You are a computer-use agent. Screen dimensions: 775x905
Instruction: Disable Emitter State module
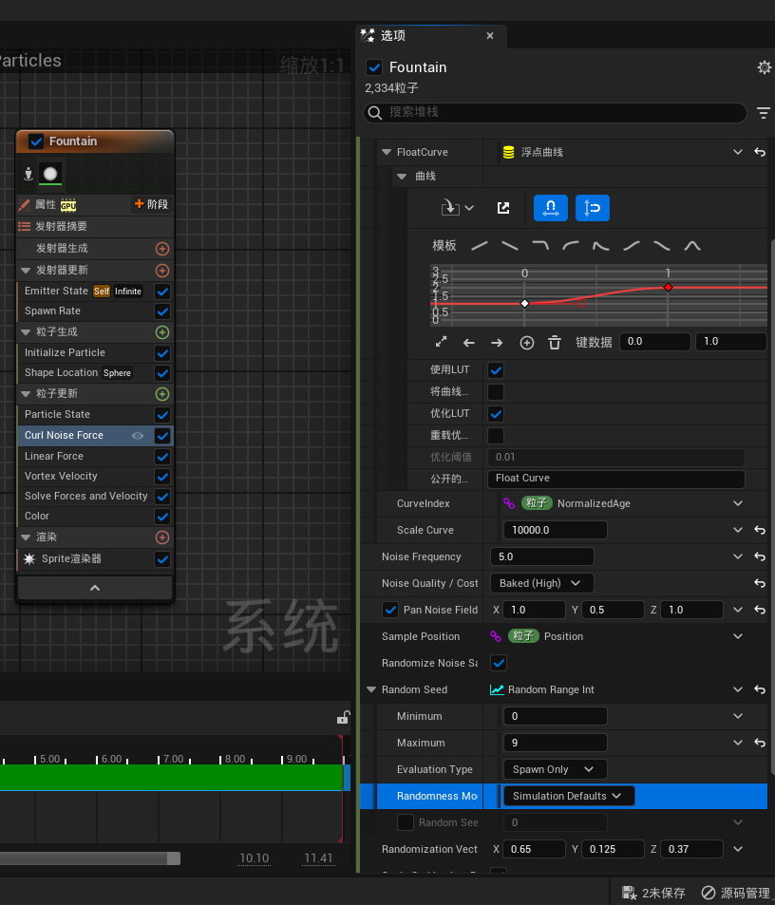162,292
